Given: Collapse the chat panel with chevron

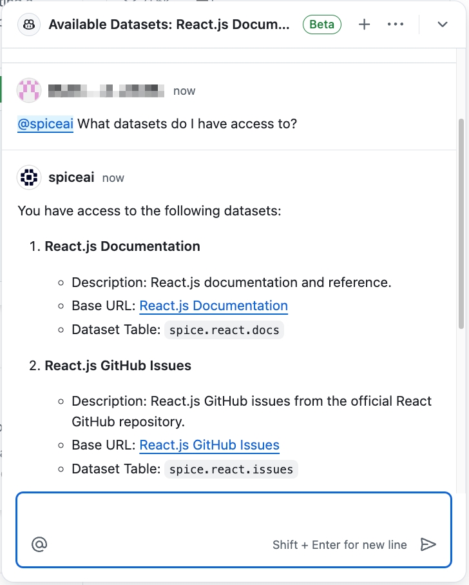Looking at the screenshot, I should click(443, 25).
